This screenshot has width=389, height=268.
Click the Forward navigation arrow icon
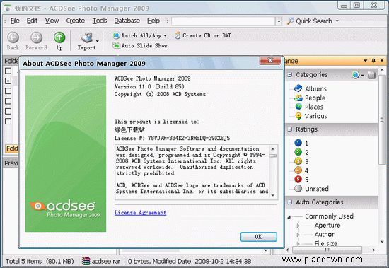(36, 37)
